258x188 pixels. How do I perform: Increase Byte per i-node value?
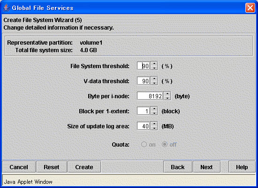(167, 94)
